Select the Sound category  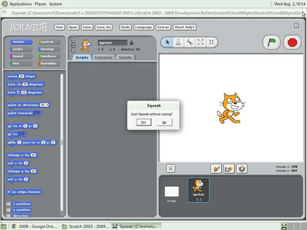tap(21, 56)
